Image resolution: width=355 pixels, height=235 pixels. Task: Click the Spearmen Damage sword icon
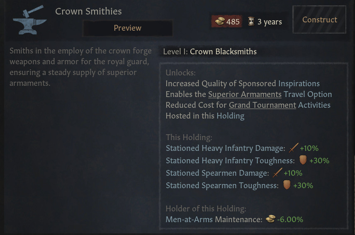pyautogui.click(x=277, y=173)
